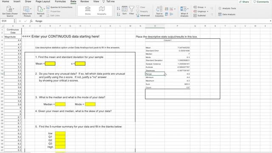
Task: Click the Data from Picture icon
Action: click(x=26, y=9)
